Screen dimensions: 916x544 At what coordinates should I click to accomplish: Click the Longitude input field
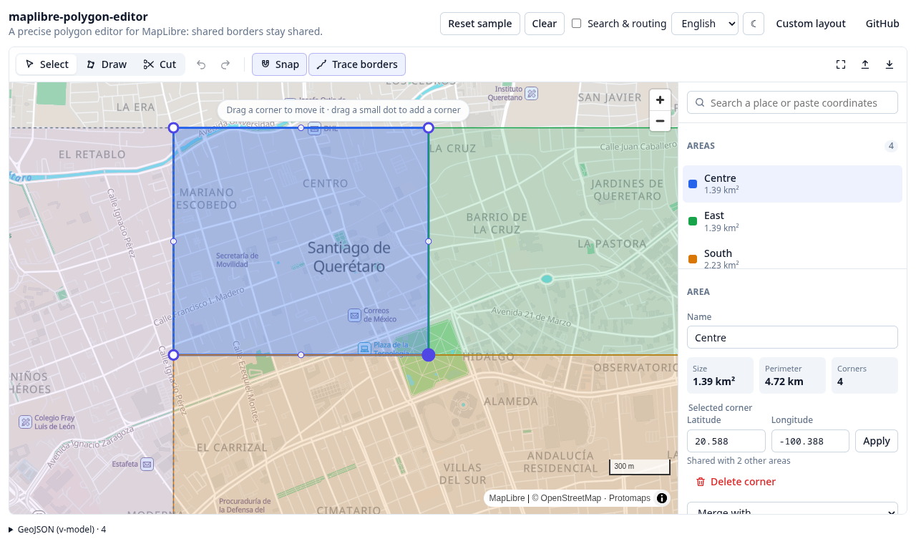click(x=811, y=441)
